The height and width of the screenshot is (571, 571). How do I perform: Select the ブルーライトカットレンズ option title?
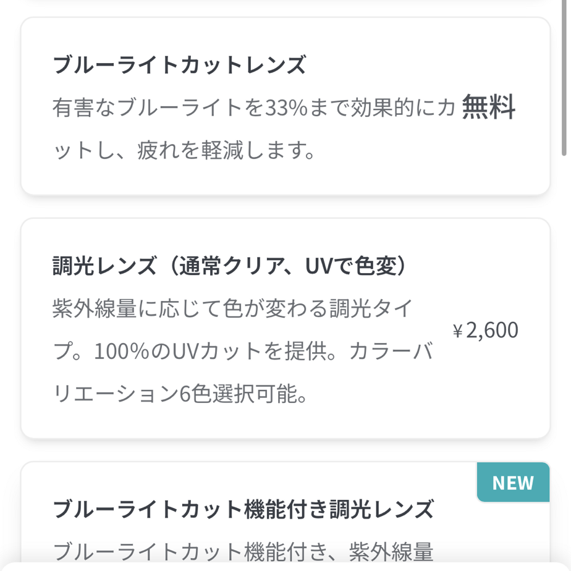179,65
